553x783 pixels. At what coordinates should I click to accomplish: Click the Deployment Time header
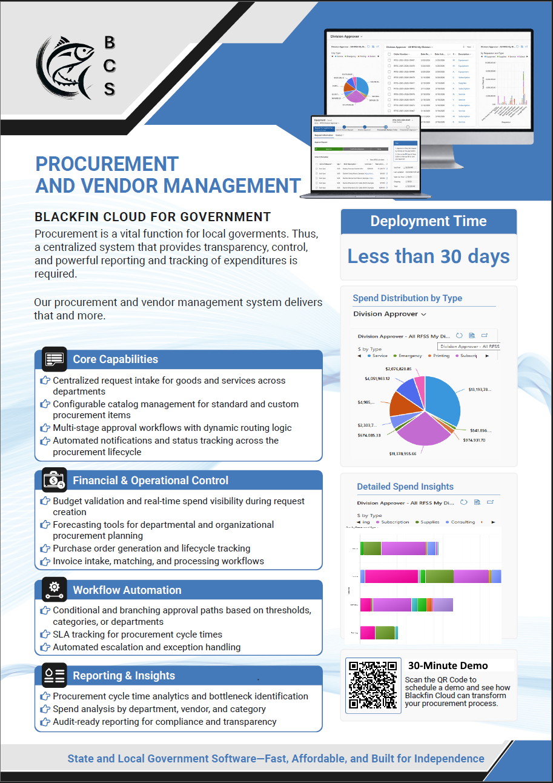click(429, 221)
